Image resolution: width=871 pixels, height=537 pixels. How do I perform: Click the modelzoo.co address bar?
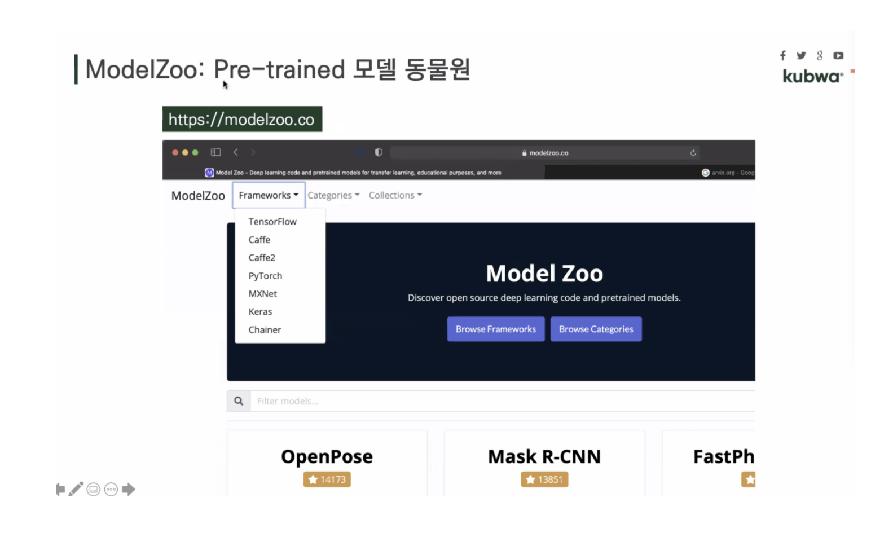545,153
